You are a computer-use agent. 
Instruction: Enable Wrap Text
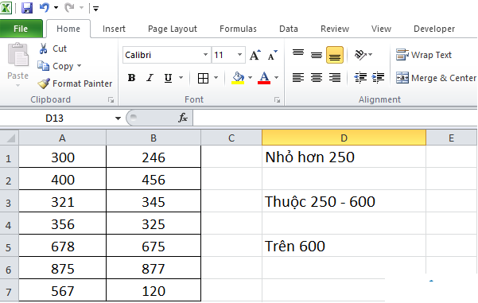424,55
